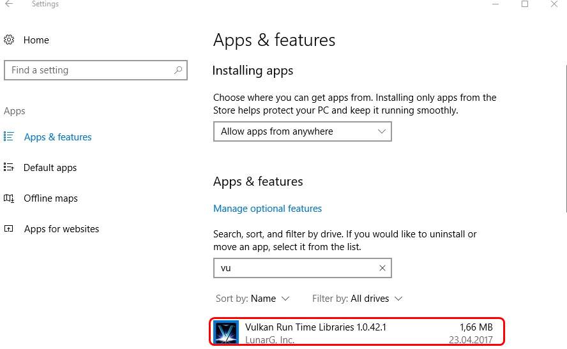The width and height of the screenshot is (567, 349).
Task: Open Offline maps settings page
Action: click(50, 198)
